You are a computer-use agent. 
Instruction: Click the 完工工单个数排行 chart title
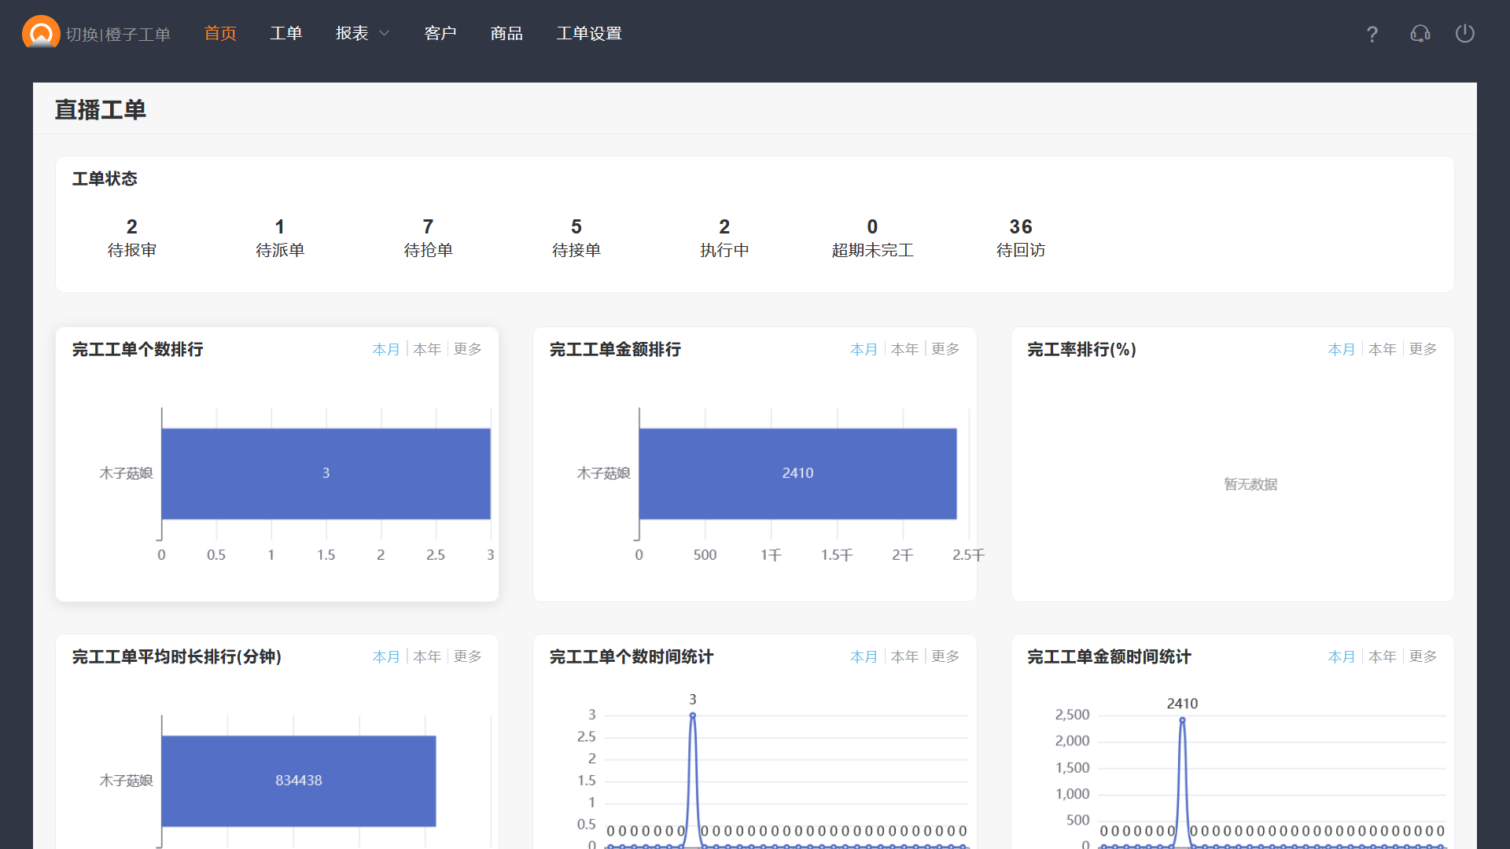point(138,350)
